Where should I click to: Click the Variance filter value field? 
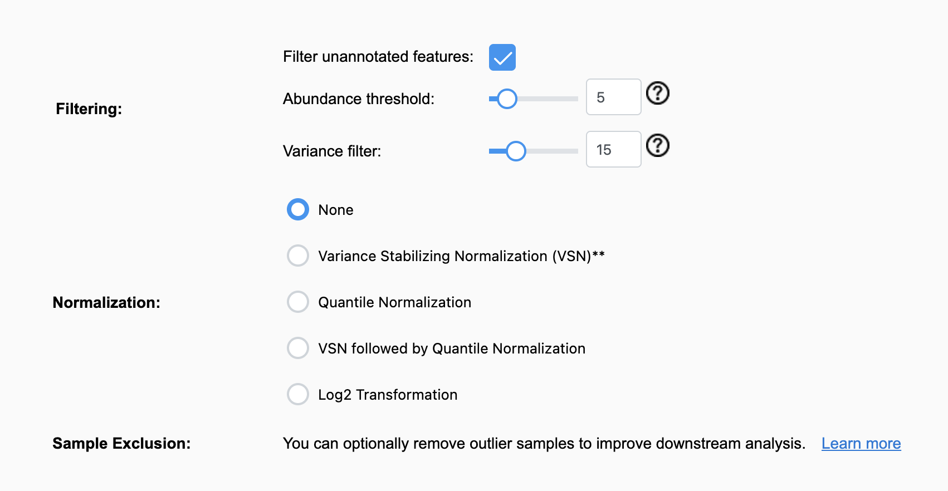[614, 149]
